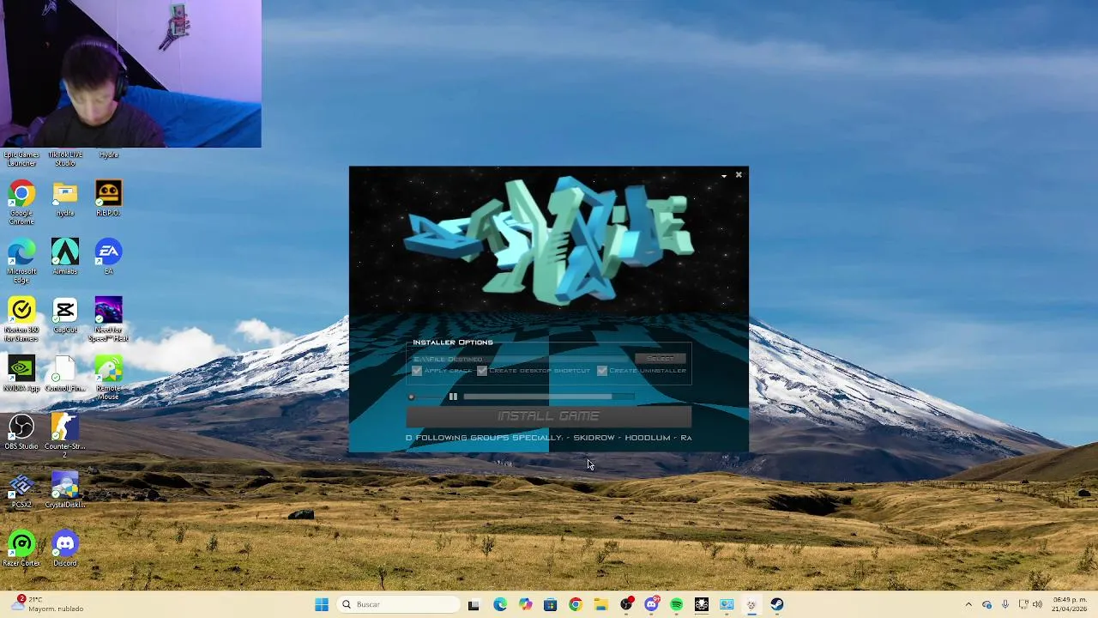Show hidden system tray icons
This screenshot has width=1098, height=618.
point(968,604)
